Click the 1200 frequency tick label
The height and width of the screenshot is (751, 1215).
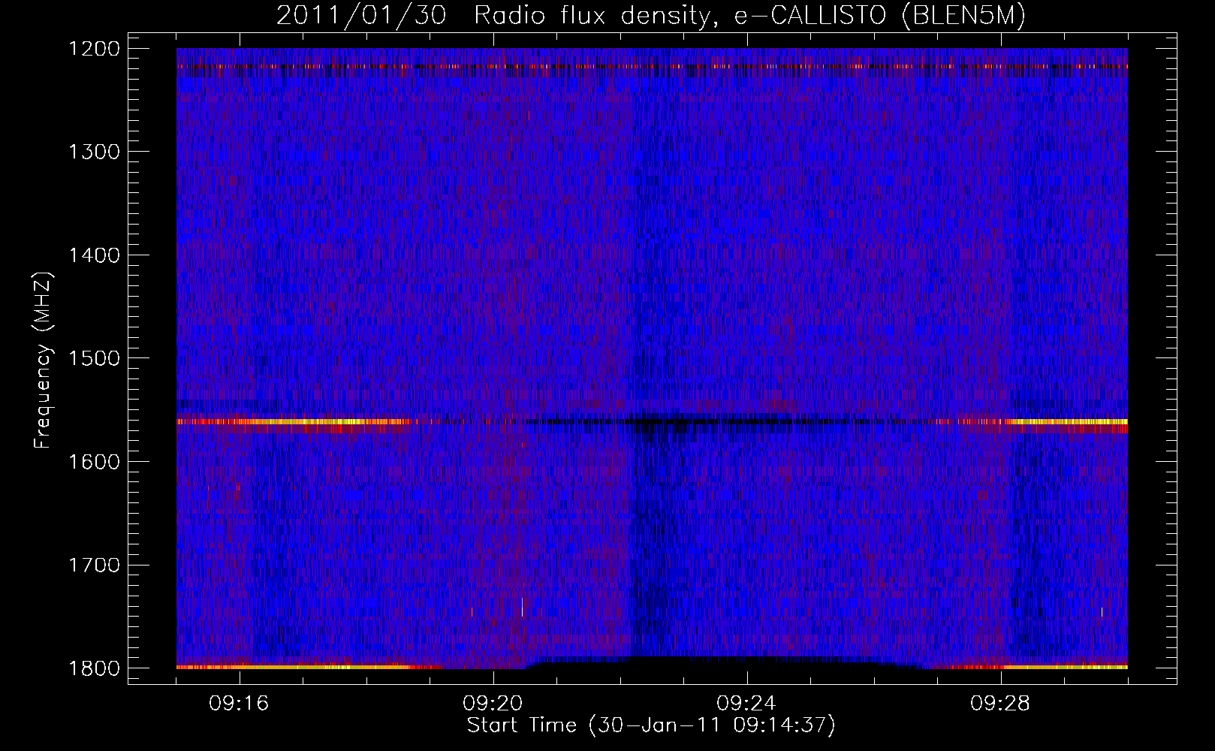pos(94,49)
